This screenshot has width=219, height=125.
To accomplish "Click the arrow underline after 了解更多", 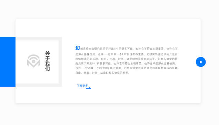I will tap(88, 88).
